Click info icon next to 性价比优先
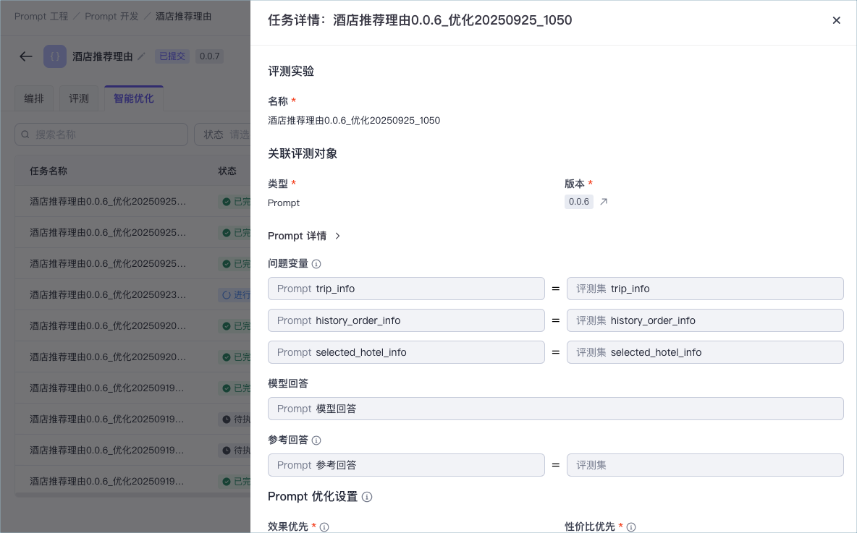 point(630,527)
